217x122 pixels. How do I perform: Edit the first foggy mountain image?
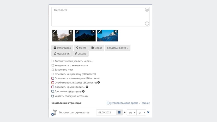pyautogui.click(x=55, y=32)
